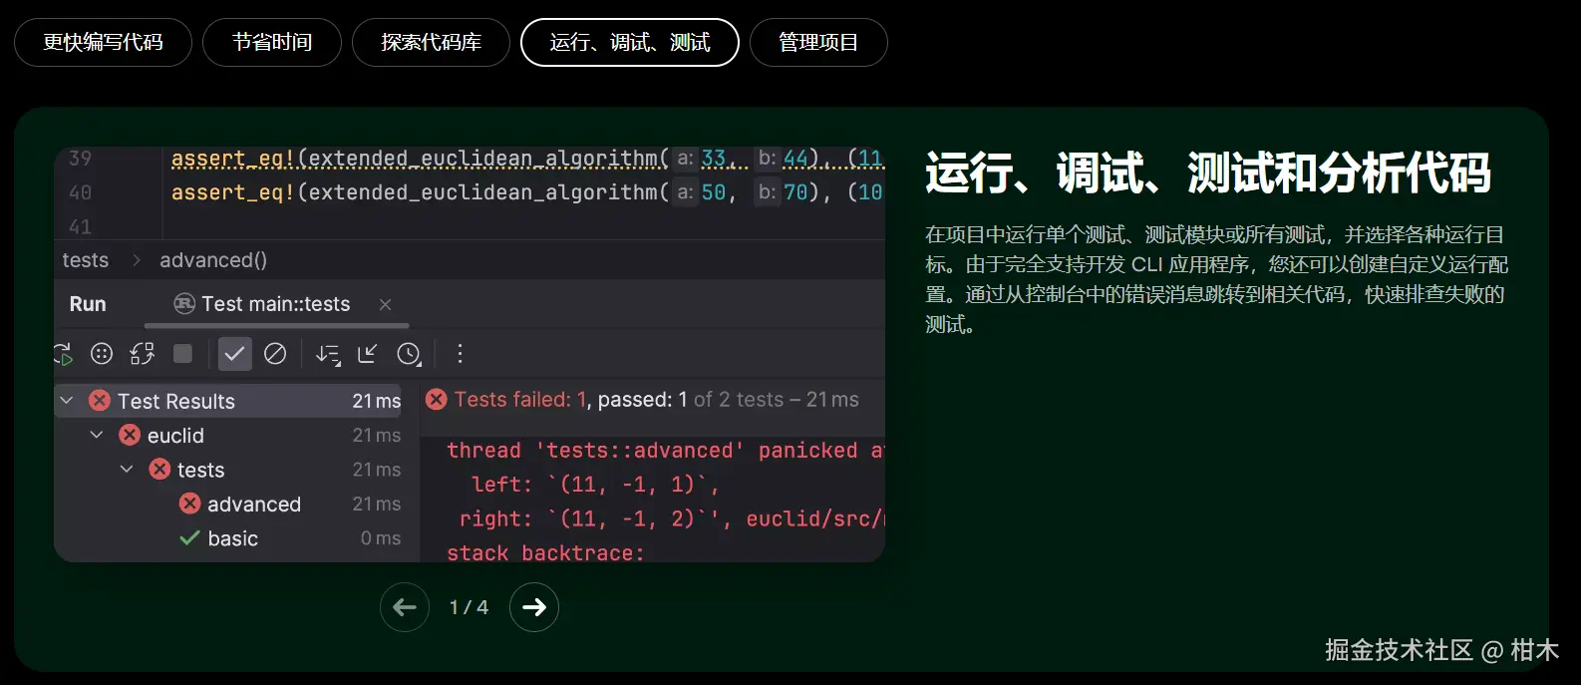Collapse the euclid tree node
Image resolution: width=1581 pixels, height=685 pixels.
[x=97, y=435]
